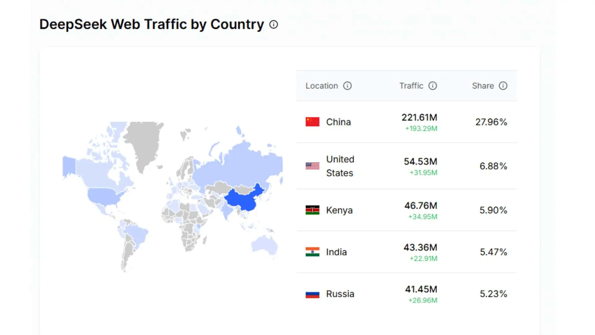
Task: Click the Location column info icon
Action: [347, 86]
